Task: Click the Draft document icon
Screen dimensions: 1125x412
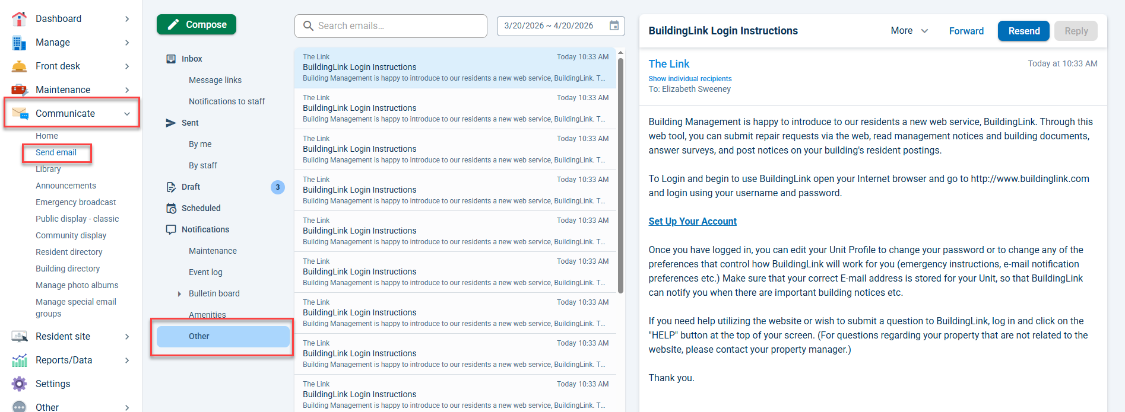Action: pos(171,187)
